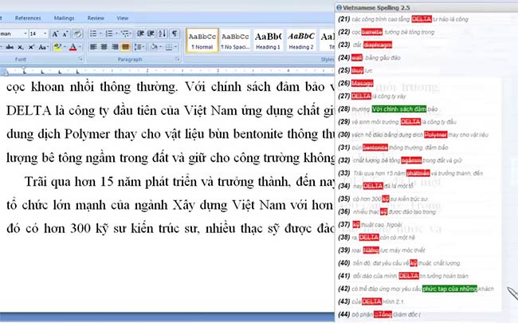The image size is (518, 323).
Task: Click the Shrink Font icon
Action: click(x=65, y=33)
